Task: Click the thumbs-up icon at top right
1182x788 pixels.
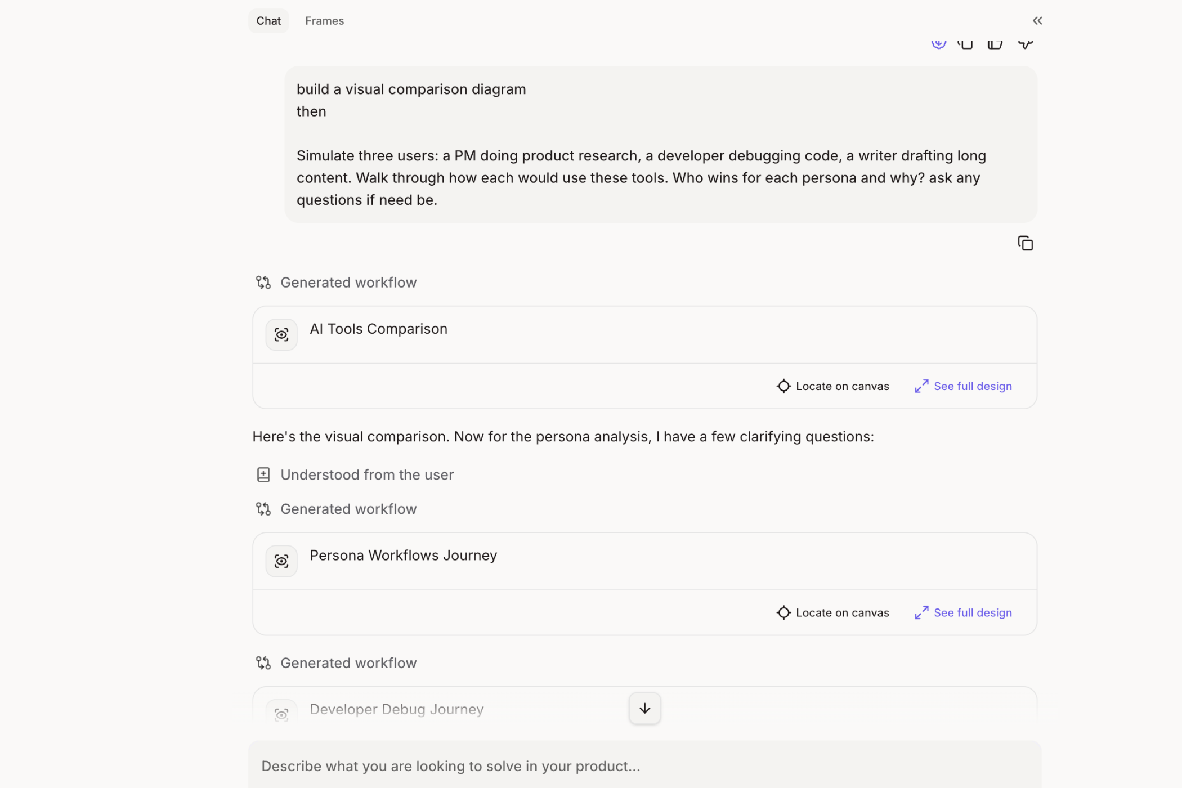Action: (x=995, y=44)
